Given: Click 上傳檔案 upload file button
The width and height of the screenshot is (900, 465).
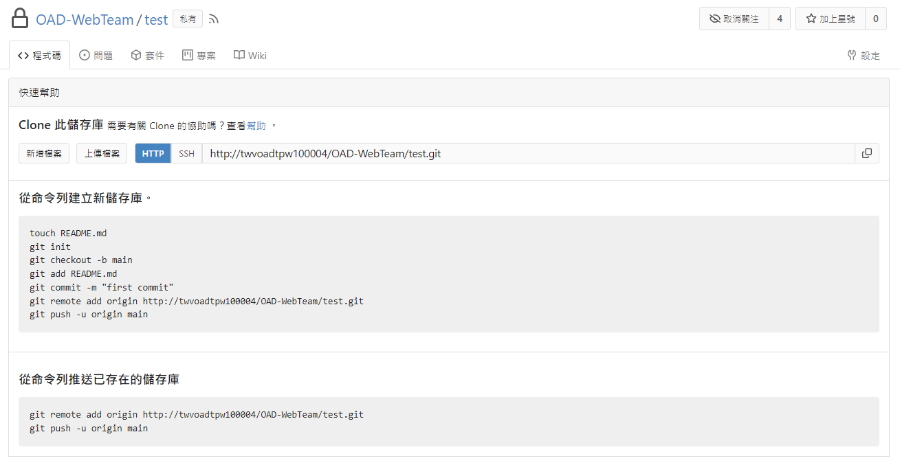Looking at the screenshot, I should click(x=102, y=153).
